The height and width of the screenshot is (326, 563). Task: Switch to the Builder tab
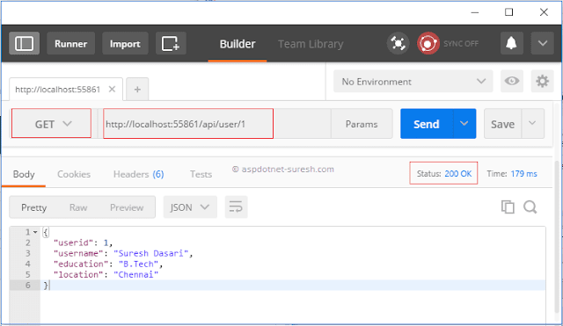point(238,44)
